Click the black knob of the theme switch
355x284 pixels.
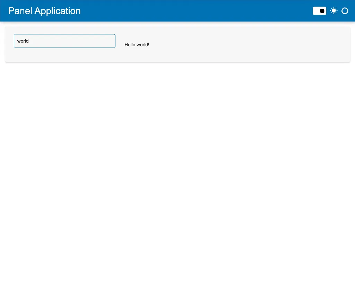[322, 11]
